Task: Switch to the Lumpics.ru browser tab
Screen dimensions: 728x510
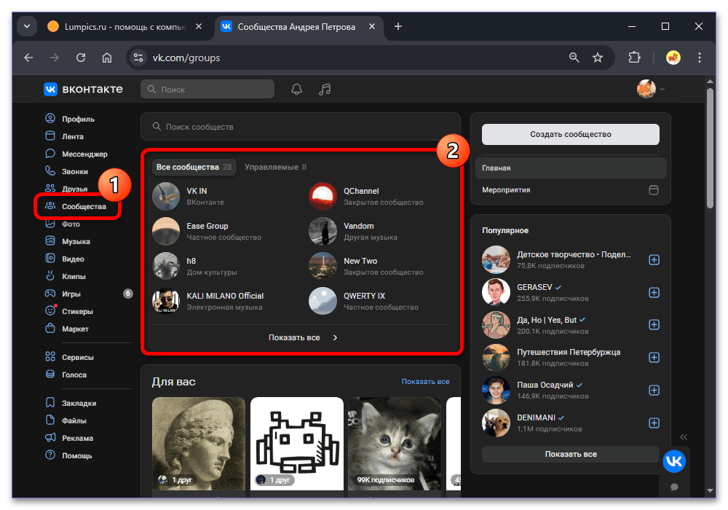Action: (125, 26)
